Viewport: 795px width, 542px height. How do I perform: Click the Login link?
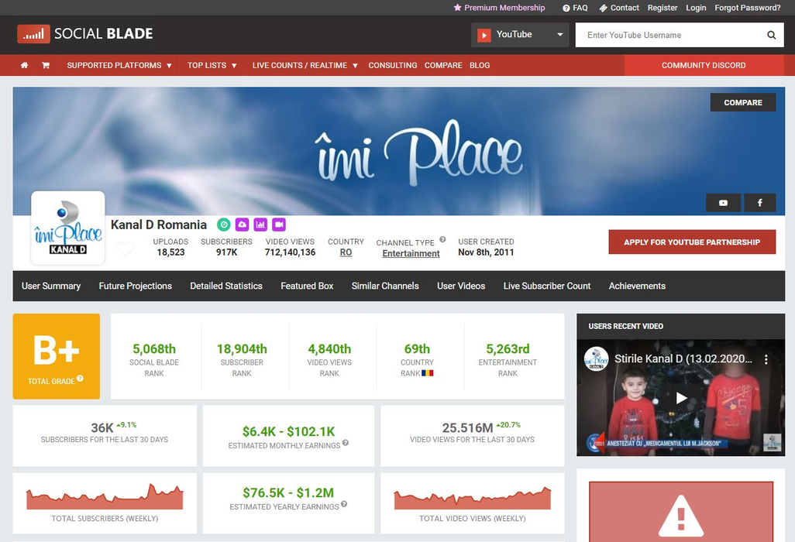(696, 8)
